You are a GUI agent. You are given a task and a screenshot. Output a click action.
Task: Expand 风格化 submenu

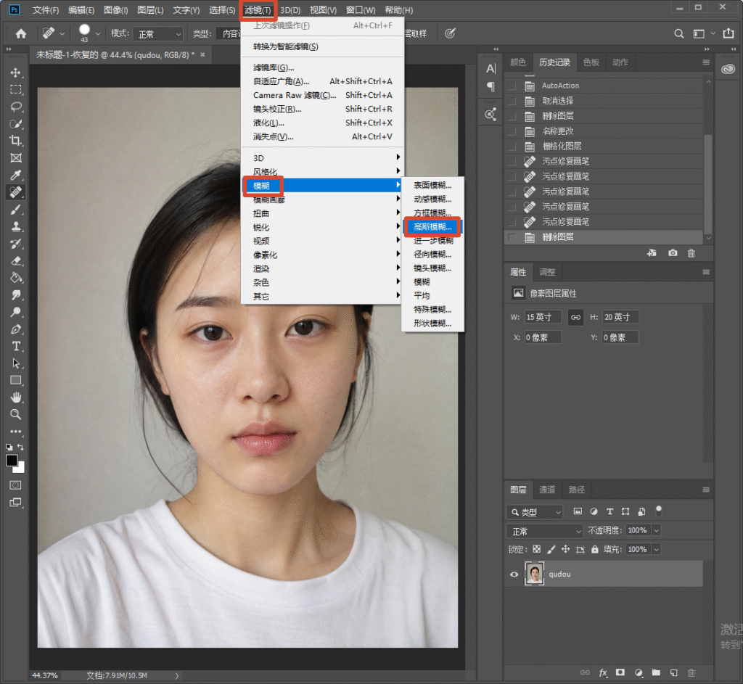pos(322,171)
